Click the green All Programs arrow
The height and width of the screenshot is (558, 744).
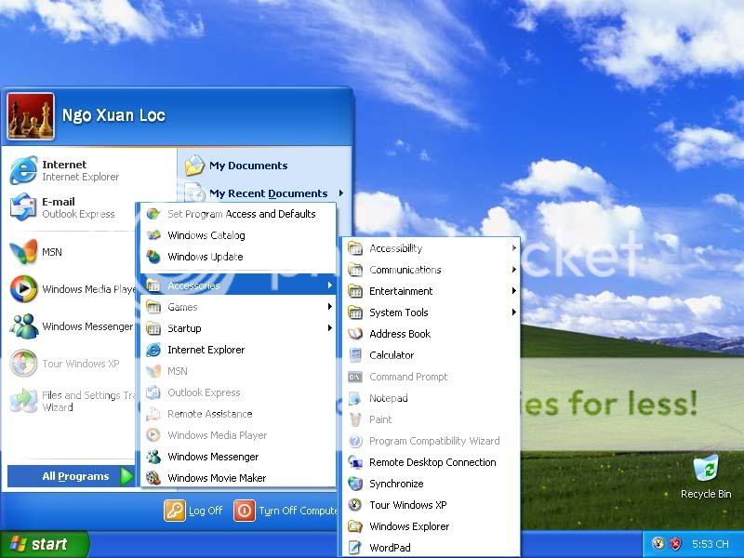(126, 476)
